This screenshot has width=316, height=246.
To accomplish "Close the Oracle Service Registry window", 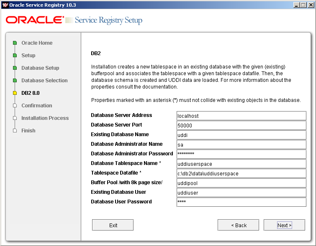I will pos(311,5).
